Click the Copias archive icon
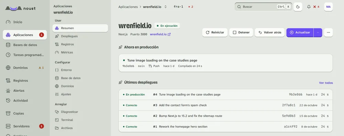344x136 pixels. [8, 113]
